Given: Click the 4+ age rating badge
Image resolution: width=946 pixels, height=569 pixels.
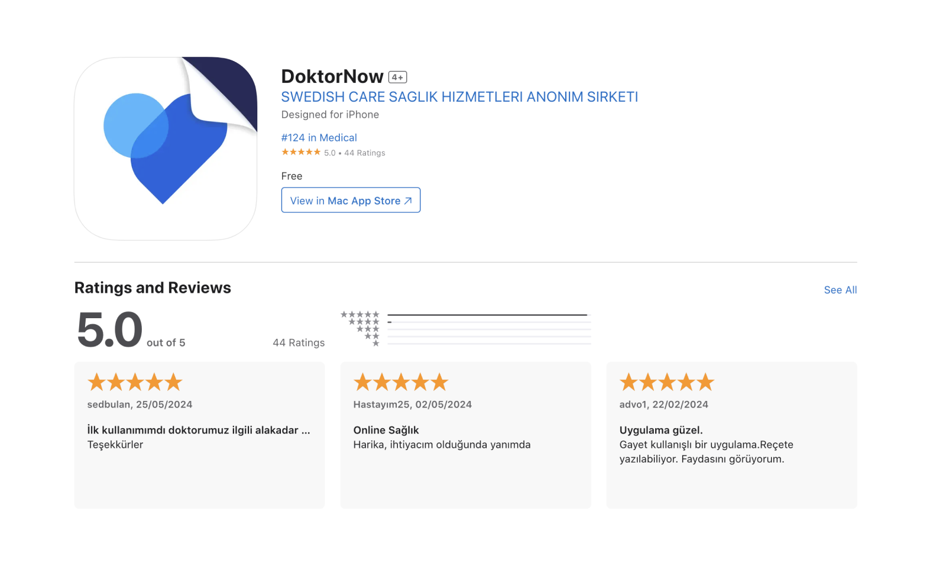Looking at the screenshot, I should (397, 77).
